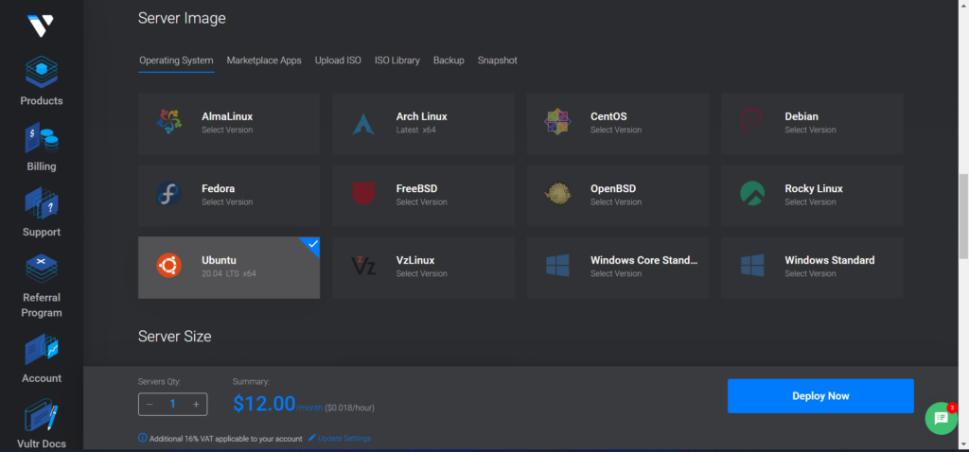
Task: Expand Rocky Linux Select Version dropdown
Action: click(810, 202)
